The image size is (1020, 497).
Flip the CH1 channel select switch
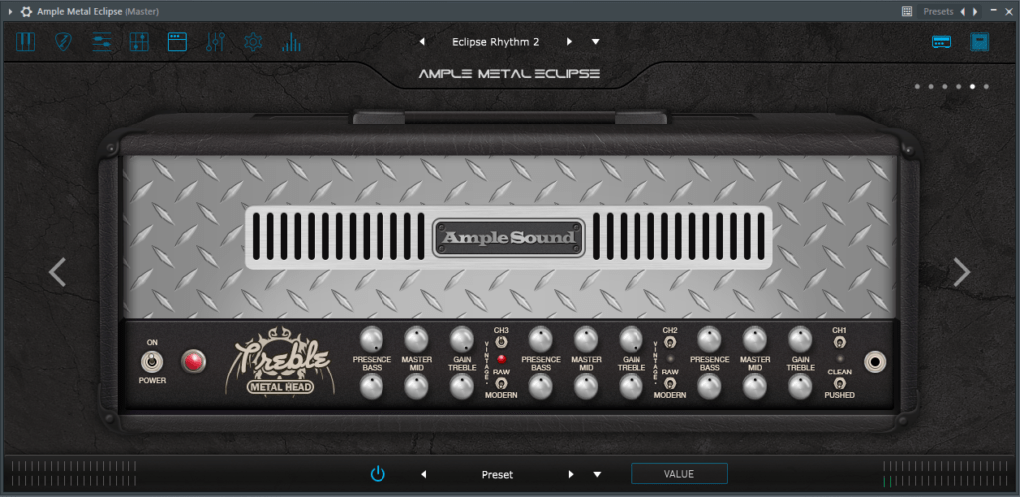click(840, 341)
